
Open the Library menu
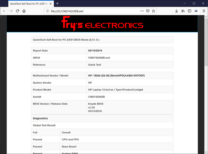[183, 11]
